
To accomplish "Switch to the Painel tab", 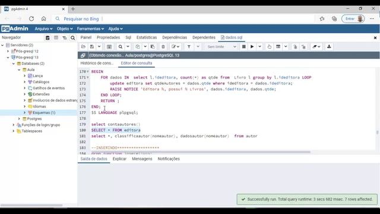I will 85,37.
